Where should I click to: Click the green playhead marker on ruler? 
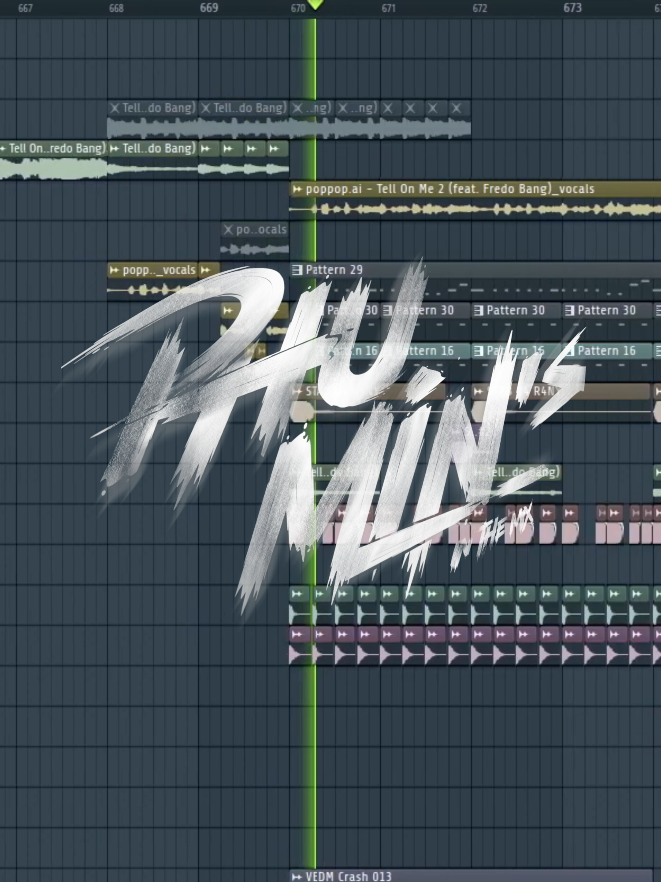[x=315, y=5]
